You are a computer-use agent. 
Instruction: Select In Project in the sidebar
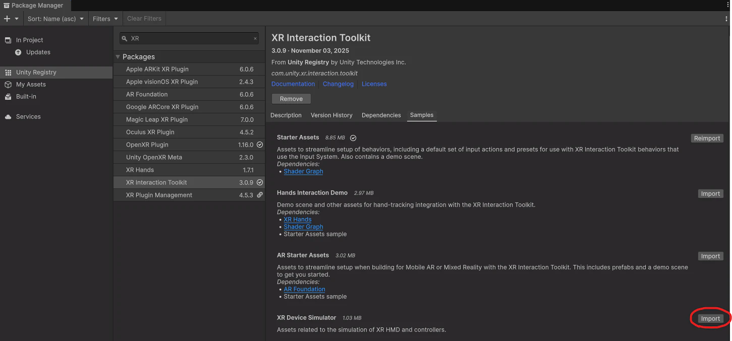(29, 40)
